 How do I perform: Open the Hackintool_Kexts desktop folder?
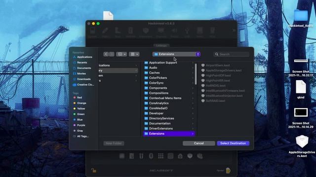point(301,18)
